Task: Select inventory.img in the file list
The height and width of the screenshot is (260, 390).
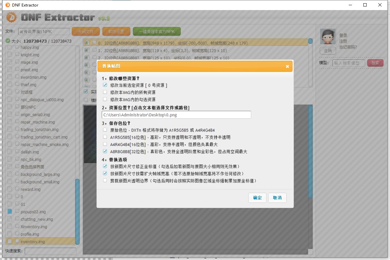Action: 40,241
